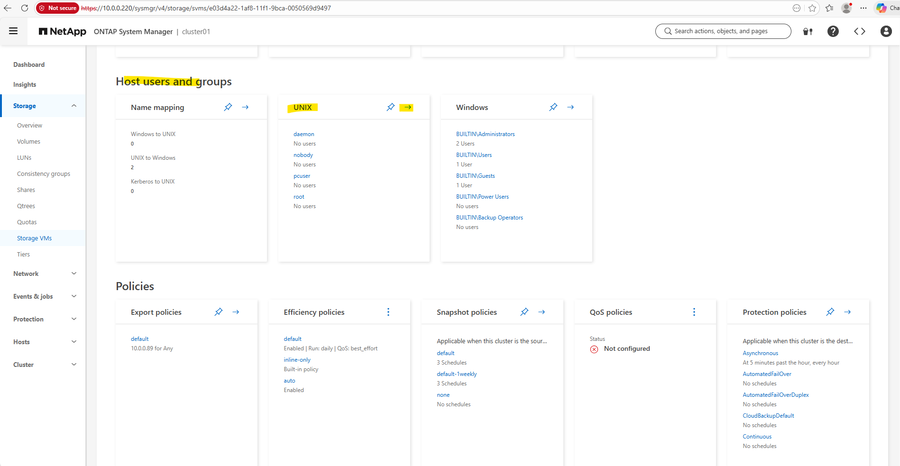
Task: Open the hamburger navigation menu
Action: click(x=13, y=31)
